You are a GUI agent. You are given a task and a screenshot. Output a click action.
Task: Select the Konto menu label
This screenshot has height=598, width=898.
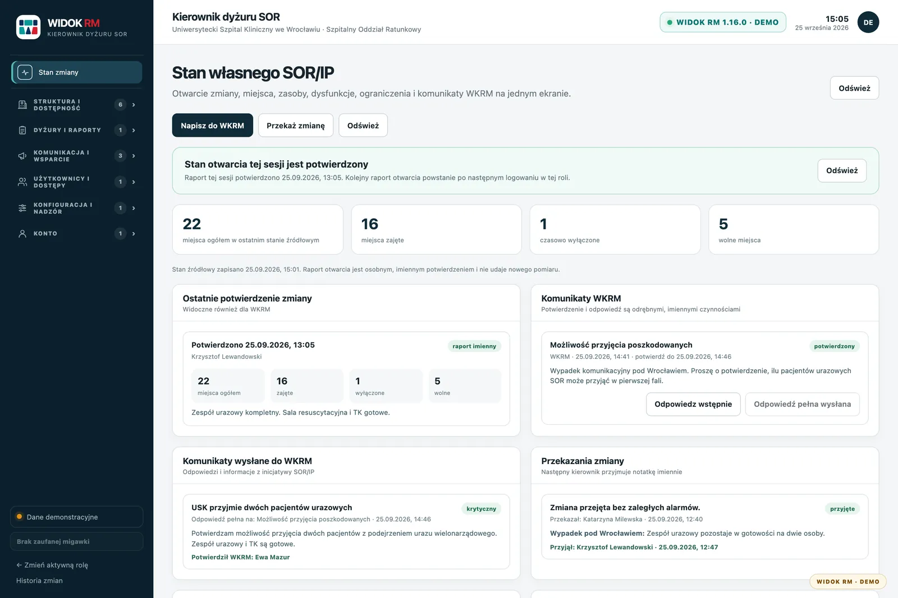[x=45, y=234]
